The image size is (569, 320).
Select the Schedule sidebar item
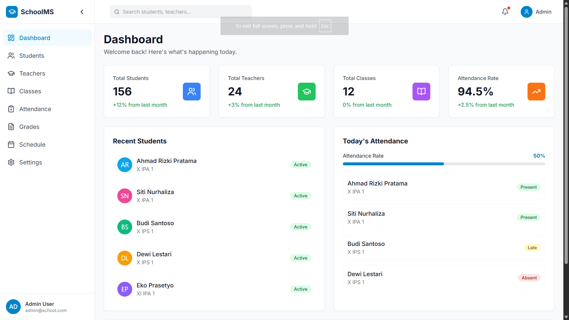pyautogui.click(x=32, y=145)
